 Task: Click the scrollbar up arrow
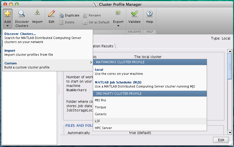click(x=230, y=51)
